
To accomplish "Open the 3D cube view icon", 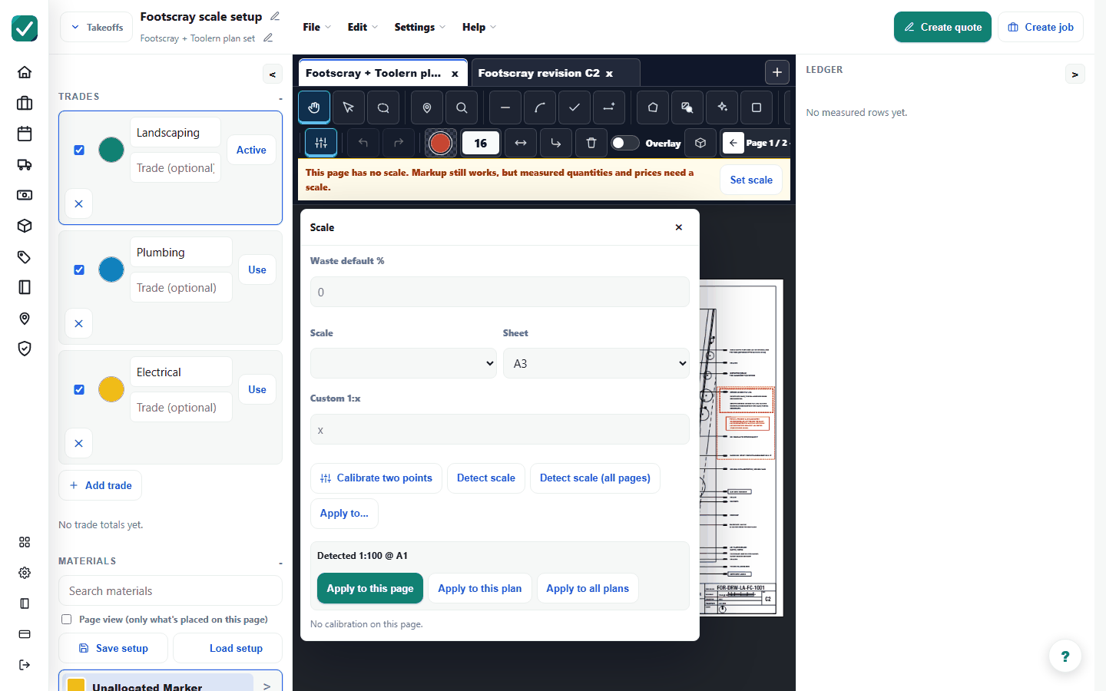I will pos(700,143).
